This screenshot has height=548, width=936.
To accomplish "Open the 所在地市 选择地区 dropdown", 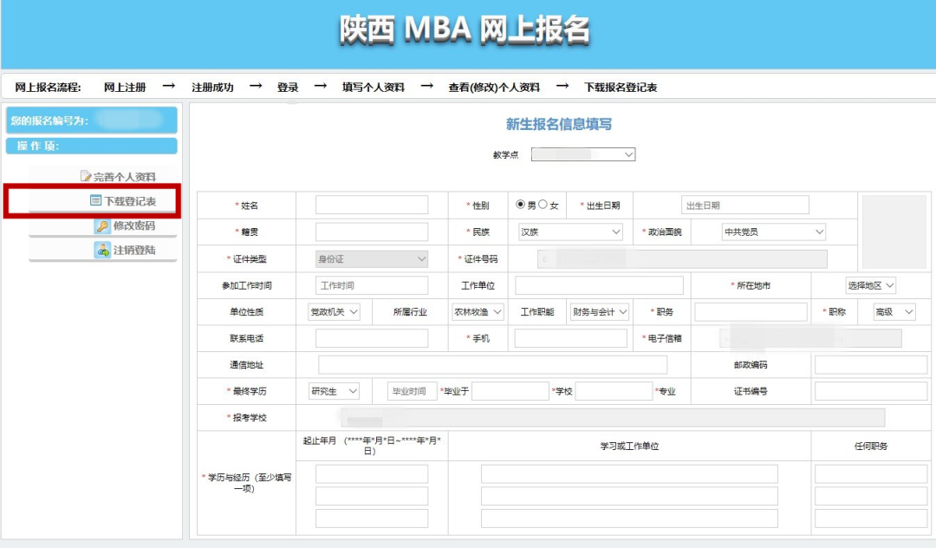I will tap(870, 285).
